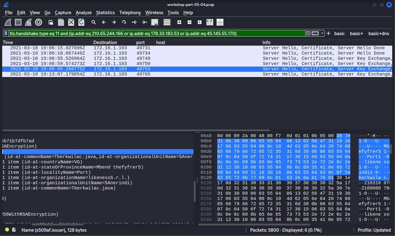Zoom in main window text

click(179, 22)
